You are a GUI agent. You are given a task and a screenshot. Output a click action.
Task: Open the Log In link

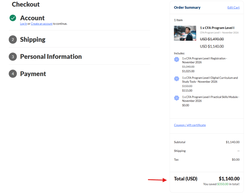[x=23, y=24]
